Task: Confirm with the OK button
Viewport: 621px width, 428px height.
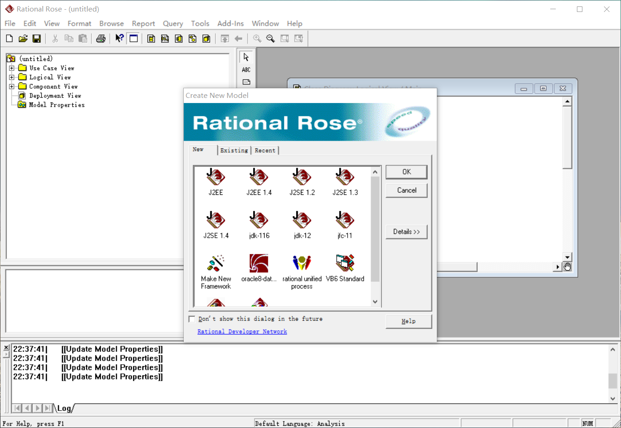Action: (x=406, y=171)
